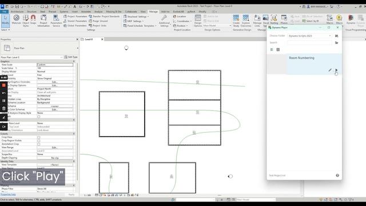Screen dimensions: 366x206
Task: Browse to folder in Dynamo Player
Action: pyautogui.click(x=337, y=43)
